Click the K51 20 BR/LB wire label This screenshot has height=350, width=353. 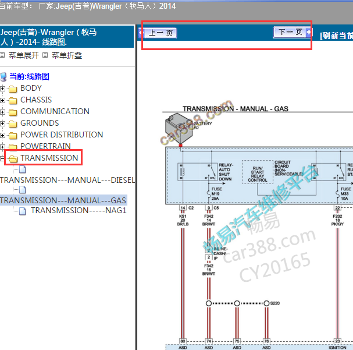(183, 220)
